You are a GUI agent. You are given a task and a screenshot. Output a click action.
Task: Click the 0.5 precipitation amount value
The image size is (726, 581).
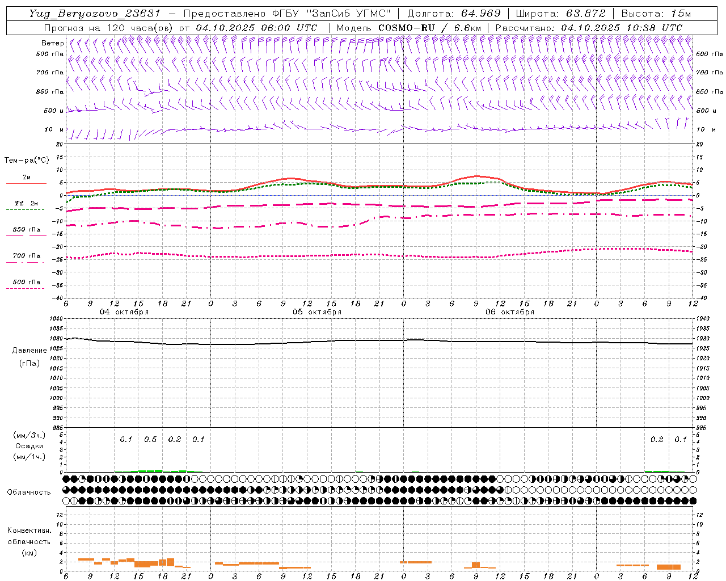(150, 440)
